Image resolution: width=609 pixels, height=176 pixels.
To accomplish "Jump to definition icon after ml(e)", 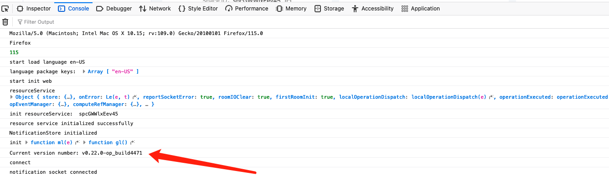I will pyautogui.click(x=77, y=143).
